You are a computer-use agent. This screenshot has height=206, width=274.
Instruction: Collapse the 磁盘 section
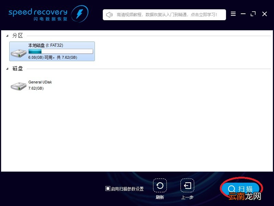pyautogui.click(x=7, y=69)
